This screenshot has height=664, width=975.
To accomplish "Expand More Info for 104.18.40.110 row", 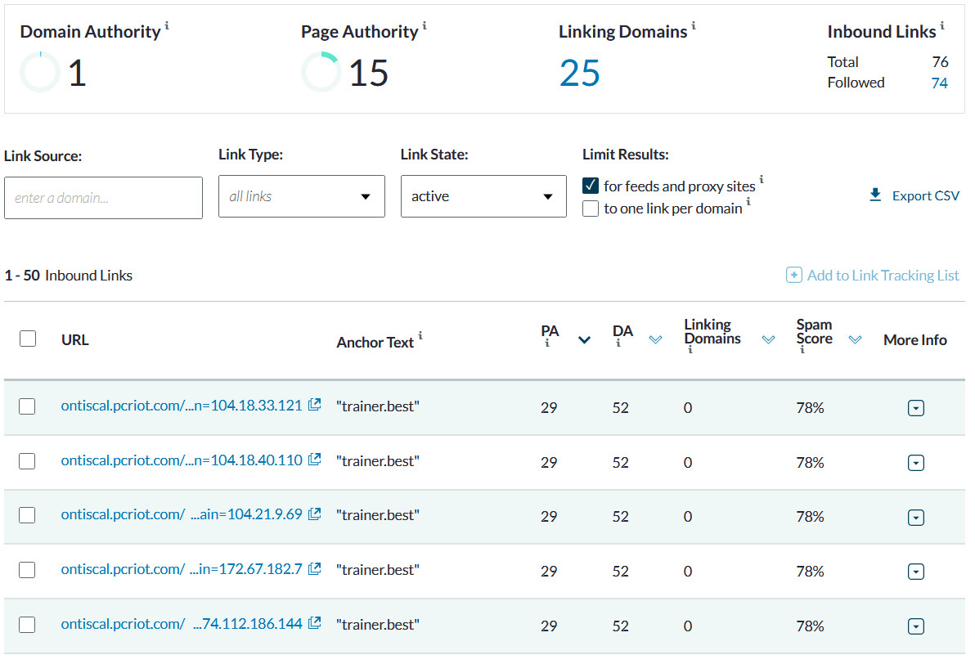I will (x=916, y=463).
